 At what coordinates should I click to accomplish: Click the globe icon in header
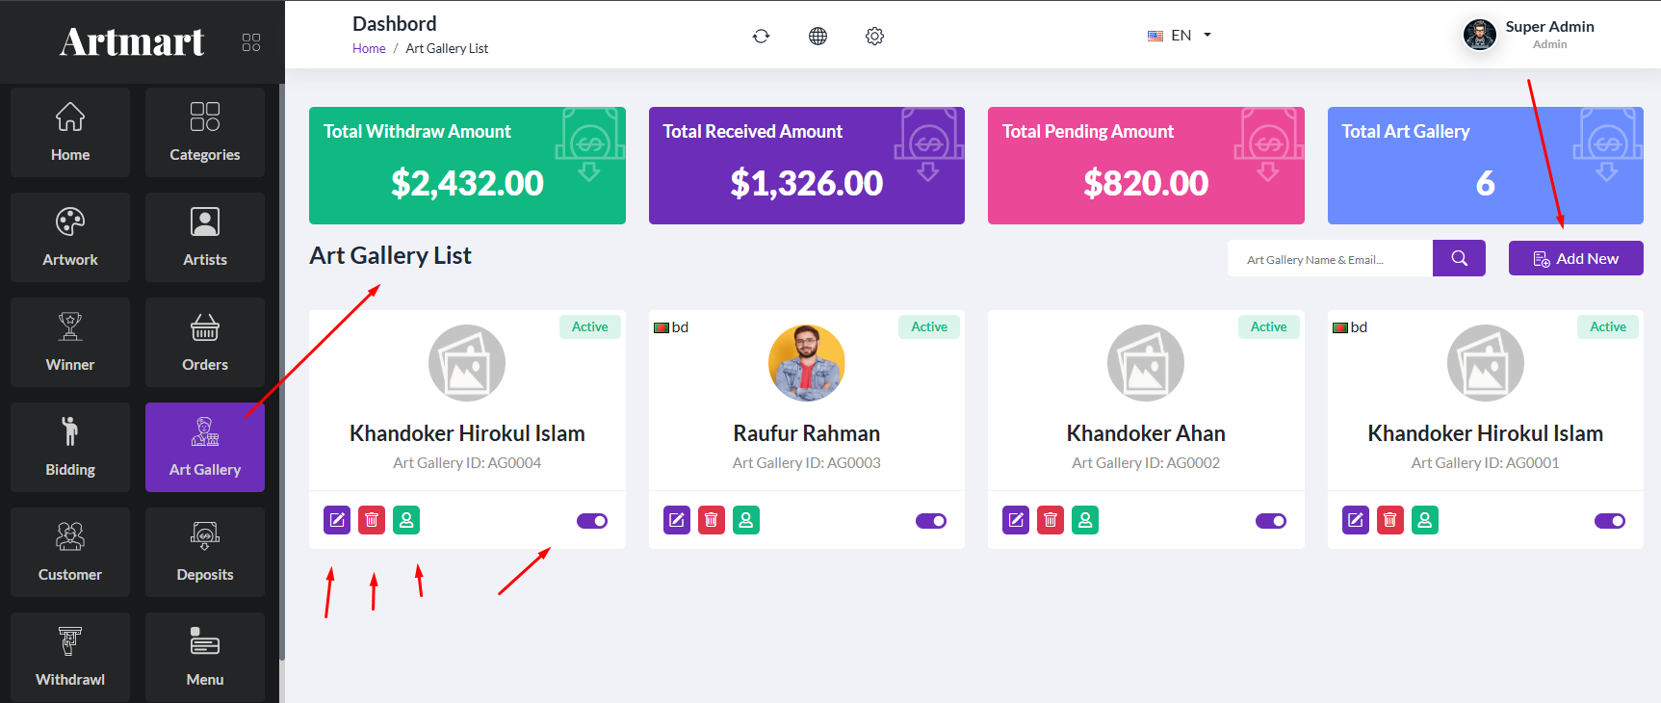pos(818,36)
